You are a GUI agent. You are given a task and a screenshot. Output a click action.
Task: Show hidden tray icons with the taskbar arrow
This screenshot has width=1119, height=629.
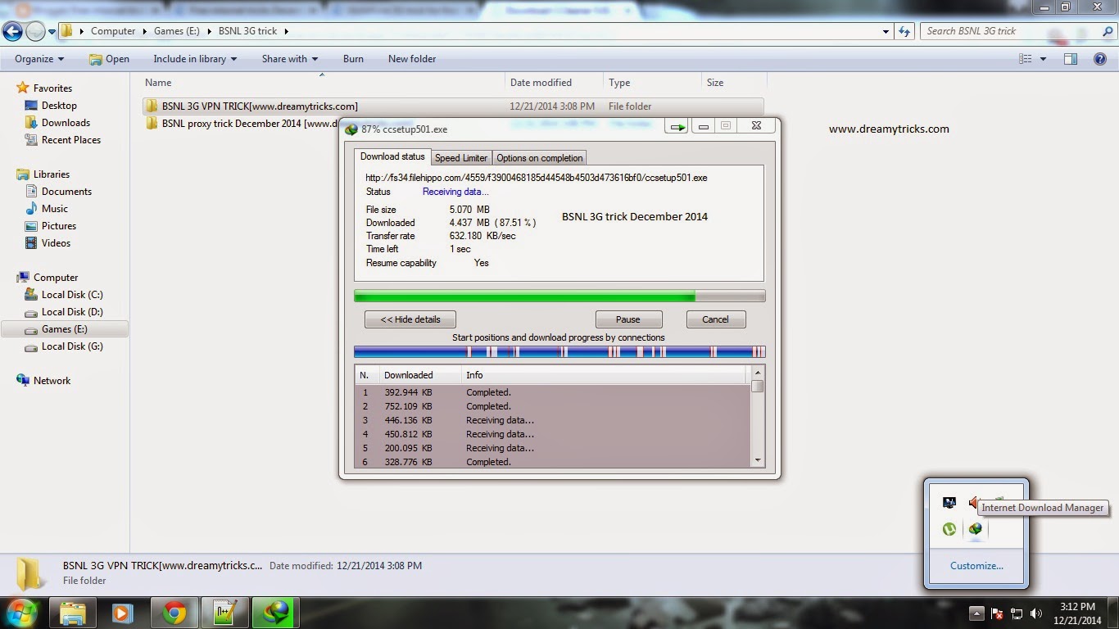coord(976,613)
